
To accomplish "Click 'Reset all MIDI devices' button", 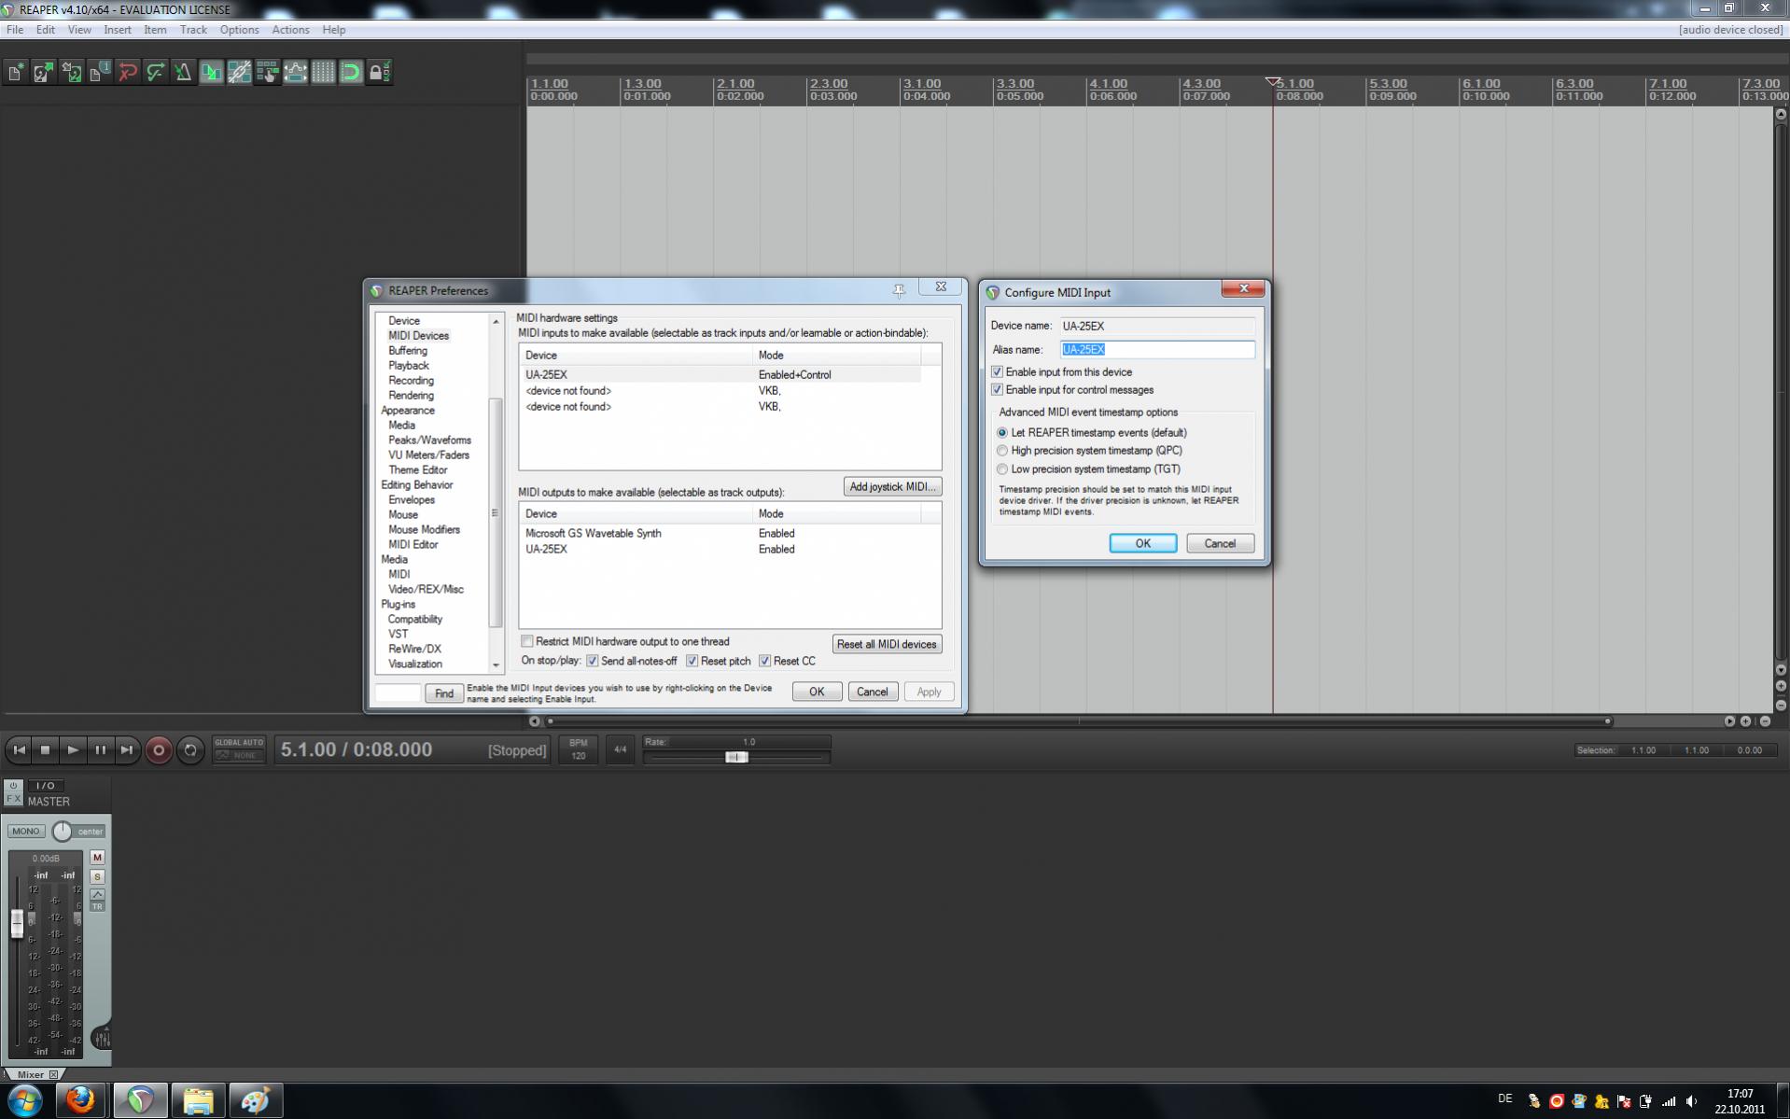I will (887, 644).
